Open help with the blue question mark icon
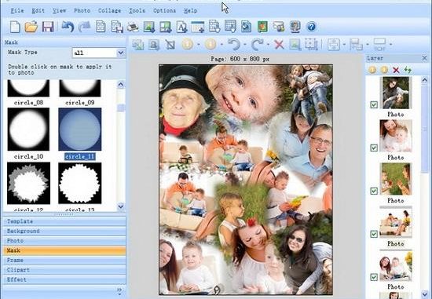432x299 pixels. coord(311,27)
